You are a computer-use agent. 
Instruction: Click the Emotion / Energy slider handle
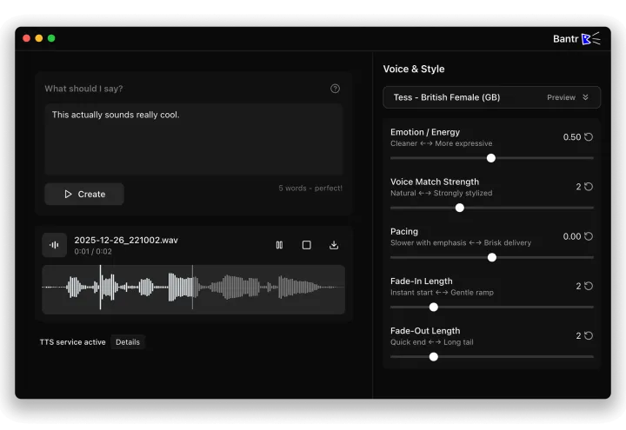point(491,158)
